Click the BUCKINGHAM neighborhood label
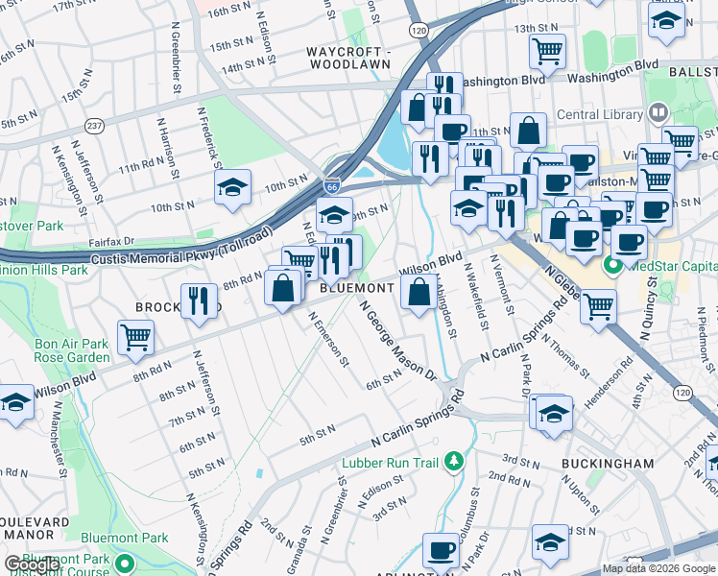 pos(608,464)
